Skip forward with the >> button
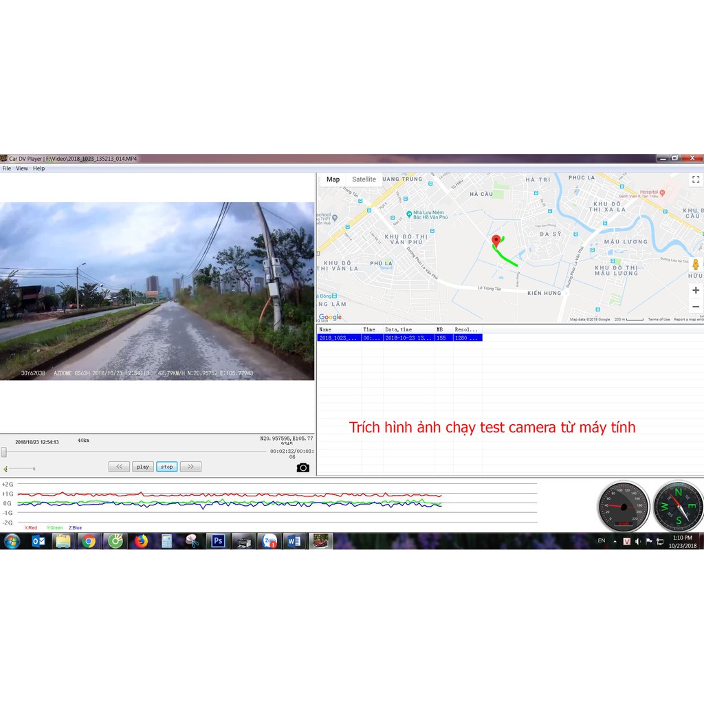The image size is (704, 704). 190,467
